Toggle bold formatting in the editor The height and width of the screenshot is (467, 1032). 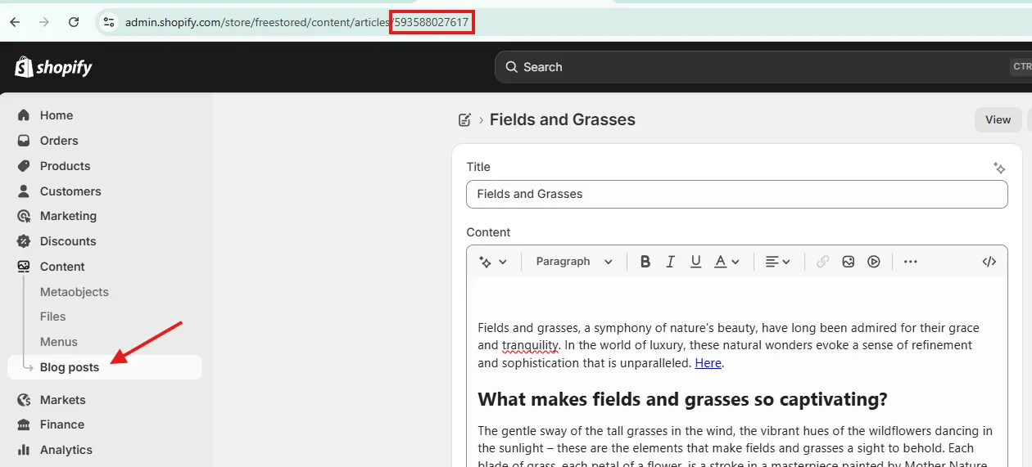tap(645, 262)
